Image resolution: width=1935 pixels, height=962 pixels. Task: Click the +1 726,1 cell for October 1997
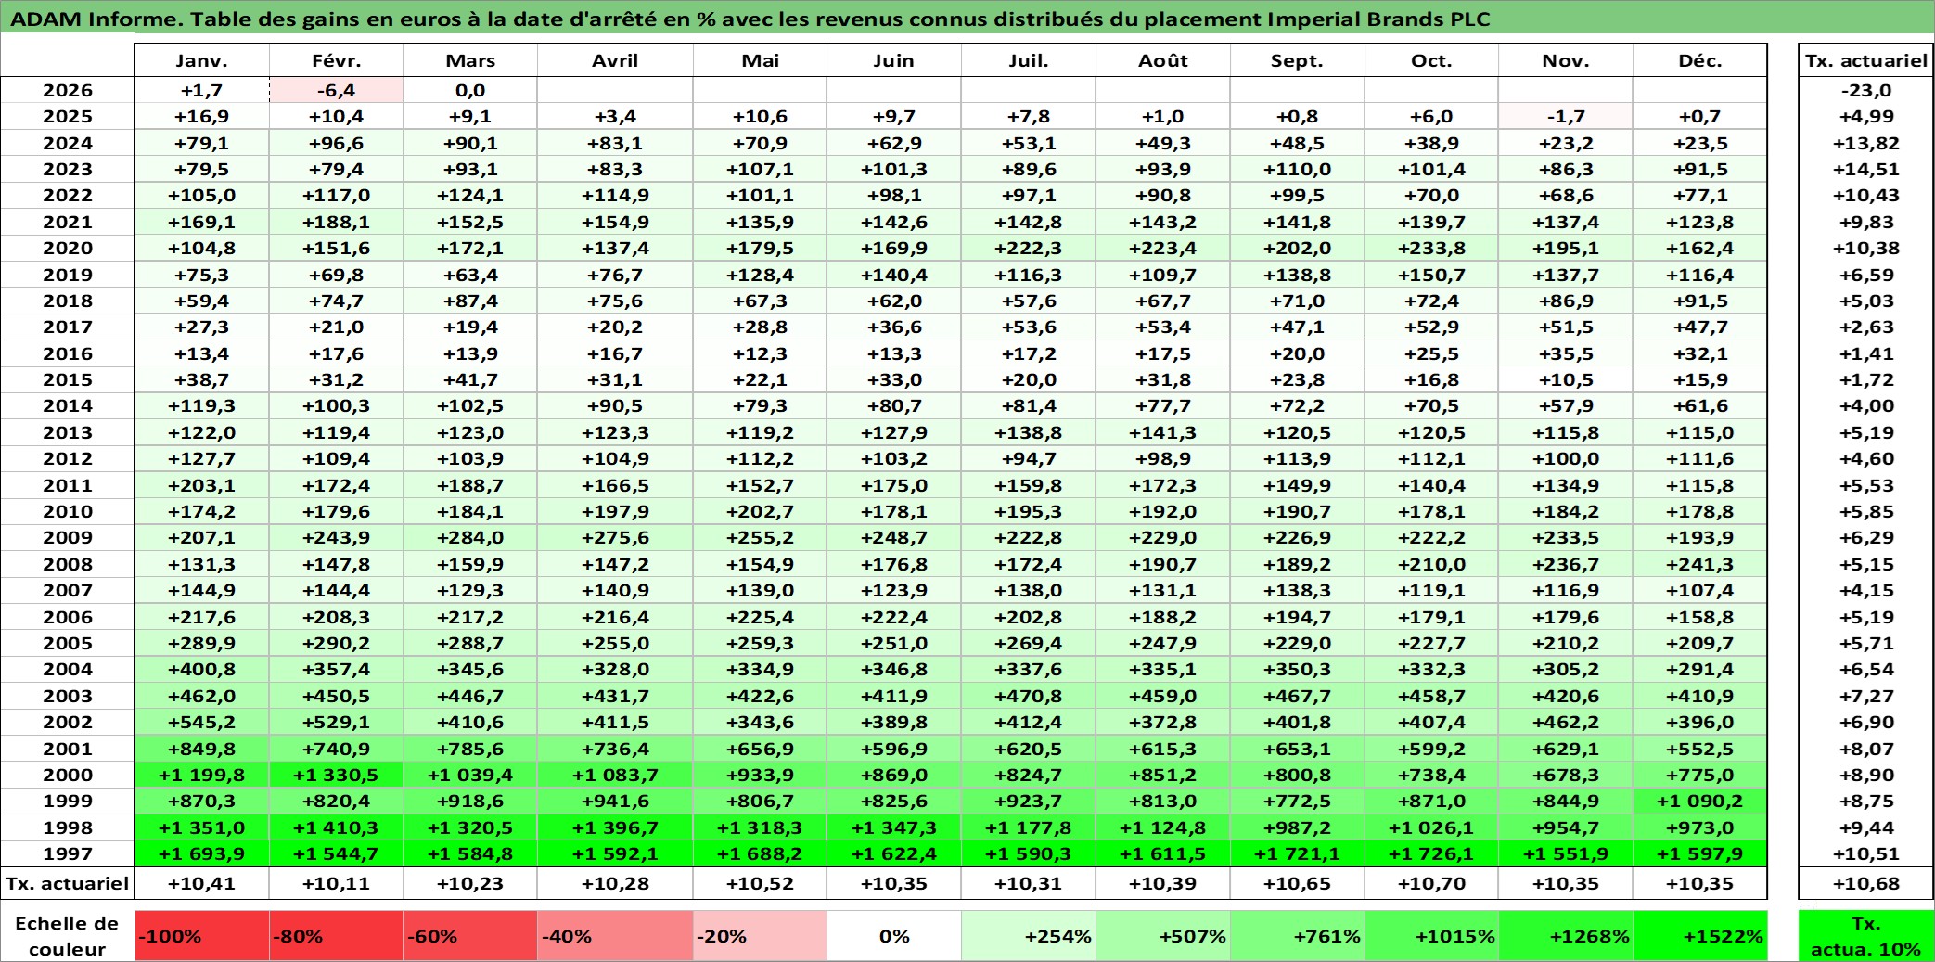click(x=1431, y=853)
